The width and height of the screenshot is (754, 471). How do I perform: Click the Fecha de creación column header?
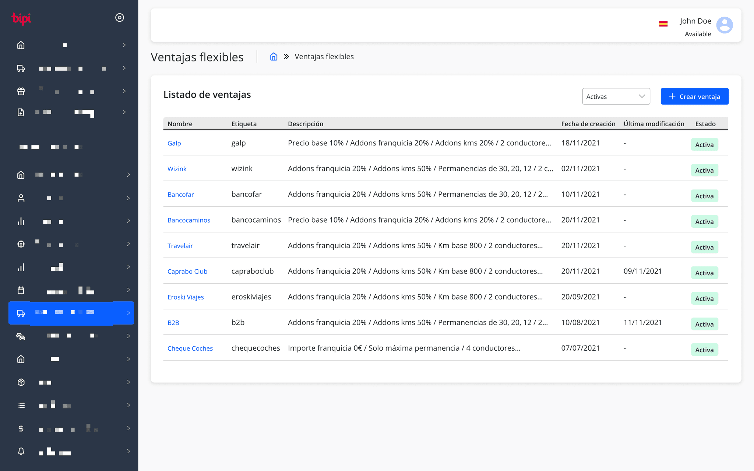(x=588, y=124)
